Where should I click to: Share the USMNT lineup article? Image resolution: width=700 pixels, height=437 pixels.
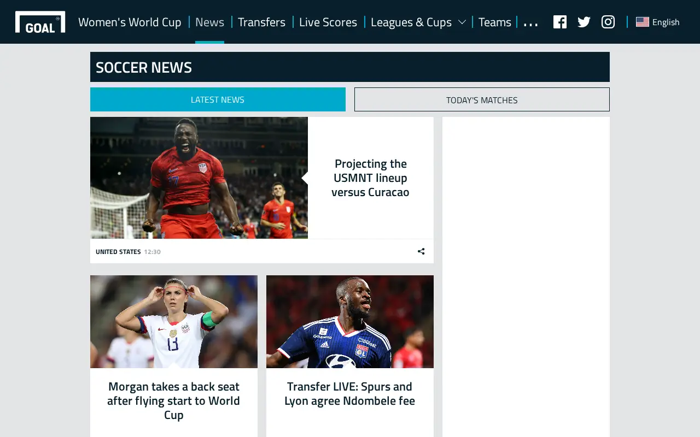(x=421, y=251)
